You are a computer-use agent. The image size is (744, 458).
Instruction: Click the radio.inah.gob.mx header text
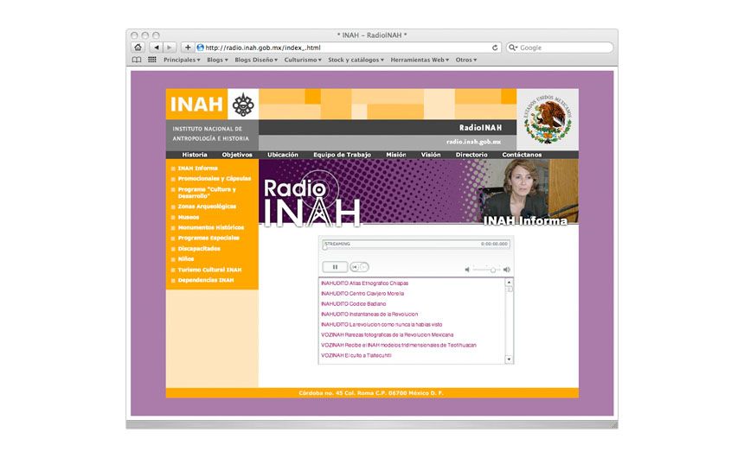pyautogui.click(x=473, y=142)
